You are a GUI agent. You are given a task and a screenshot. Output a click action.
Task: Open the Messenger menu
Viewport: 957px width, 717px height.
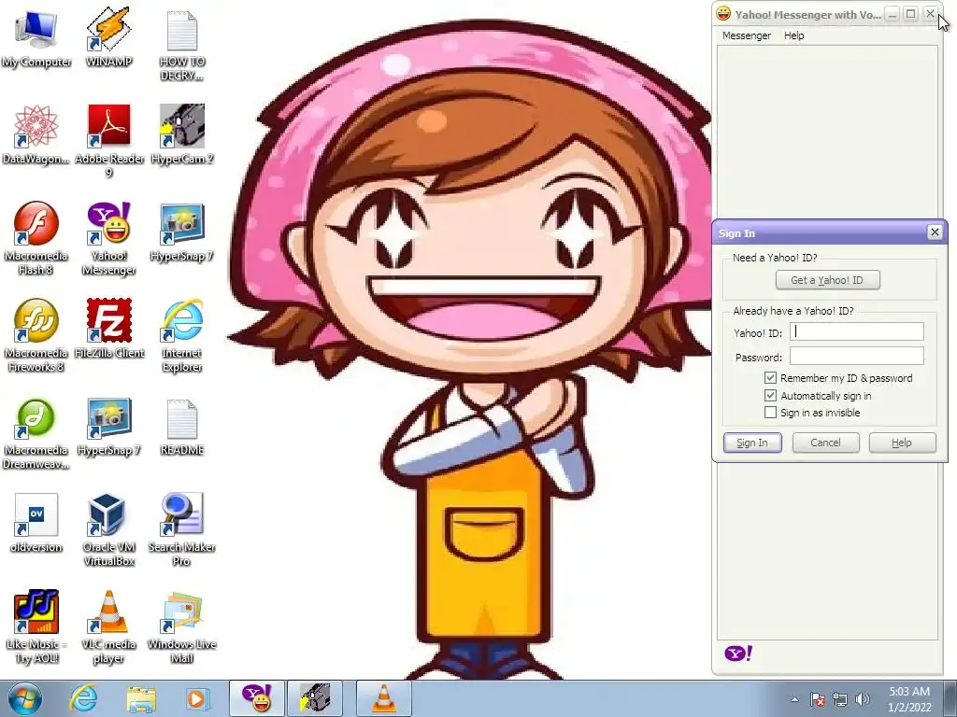point(747,35)
